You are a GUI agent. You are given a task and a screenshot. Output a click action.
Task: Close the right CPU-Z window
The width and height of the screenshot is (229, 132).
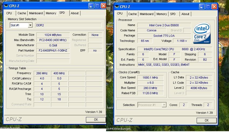click(x=214, y=7)
